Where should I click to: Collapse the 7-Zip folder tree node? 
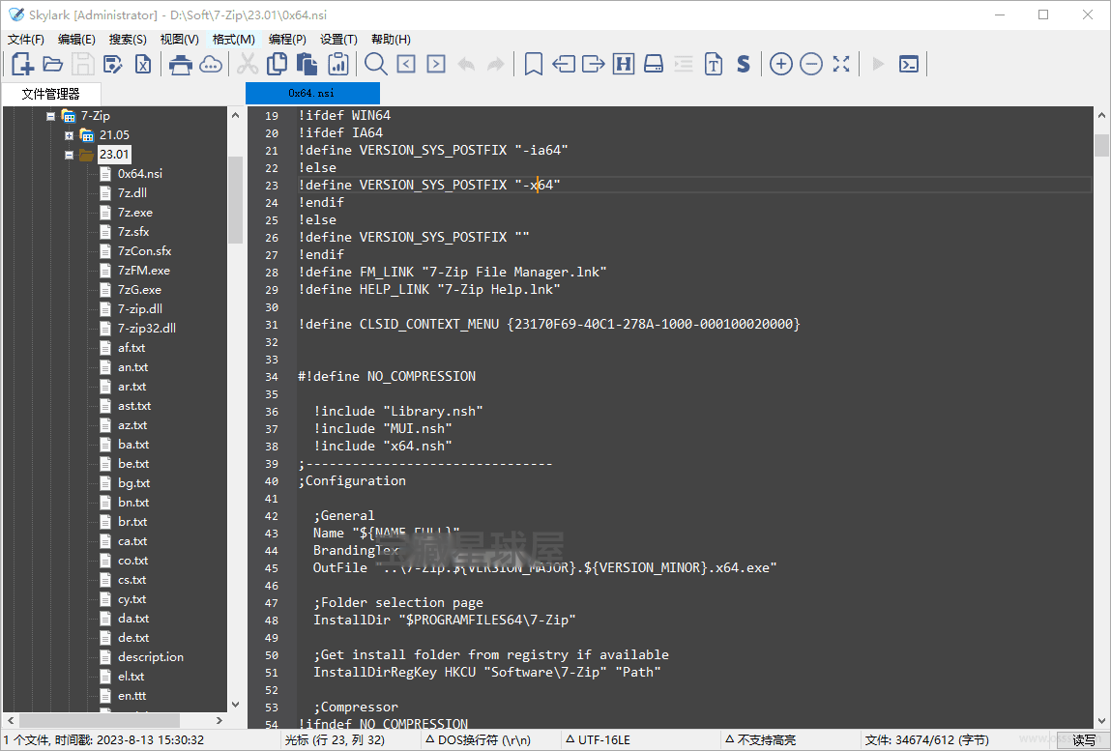pos(50,116)
